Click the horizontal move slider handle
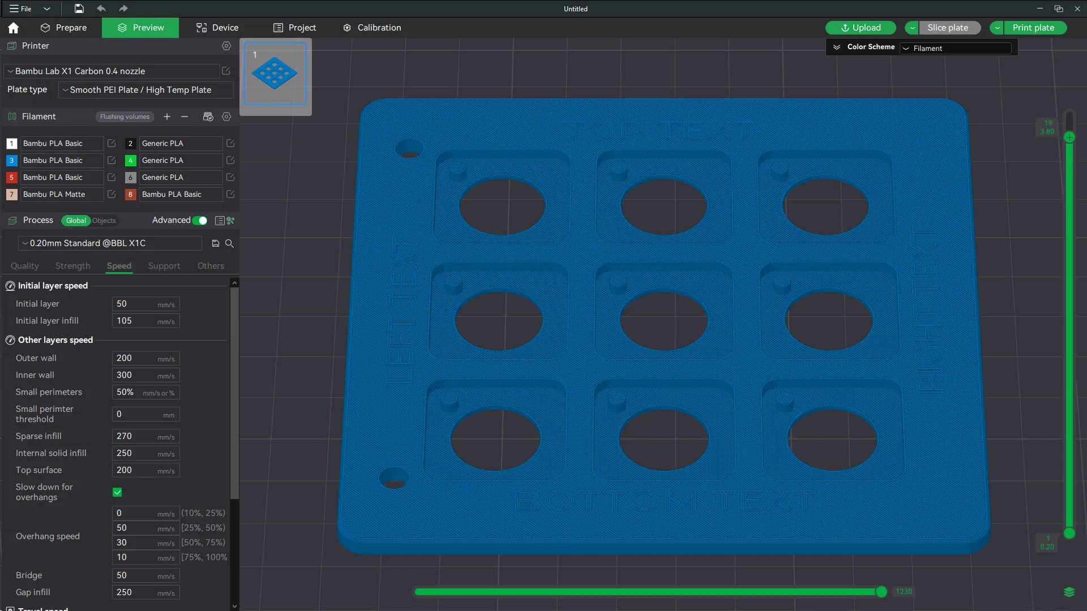This screenshot has width=1087, height=611. [x=881, y=592]
